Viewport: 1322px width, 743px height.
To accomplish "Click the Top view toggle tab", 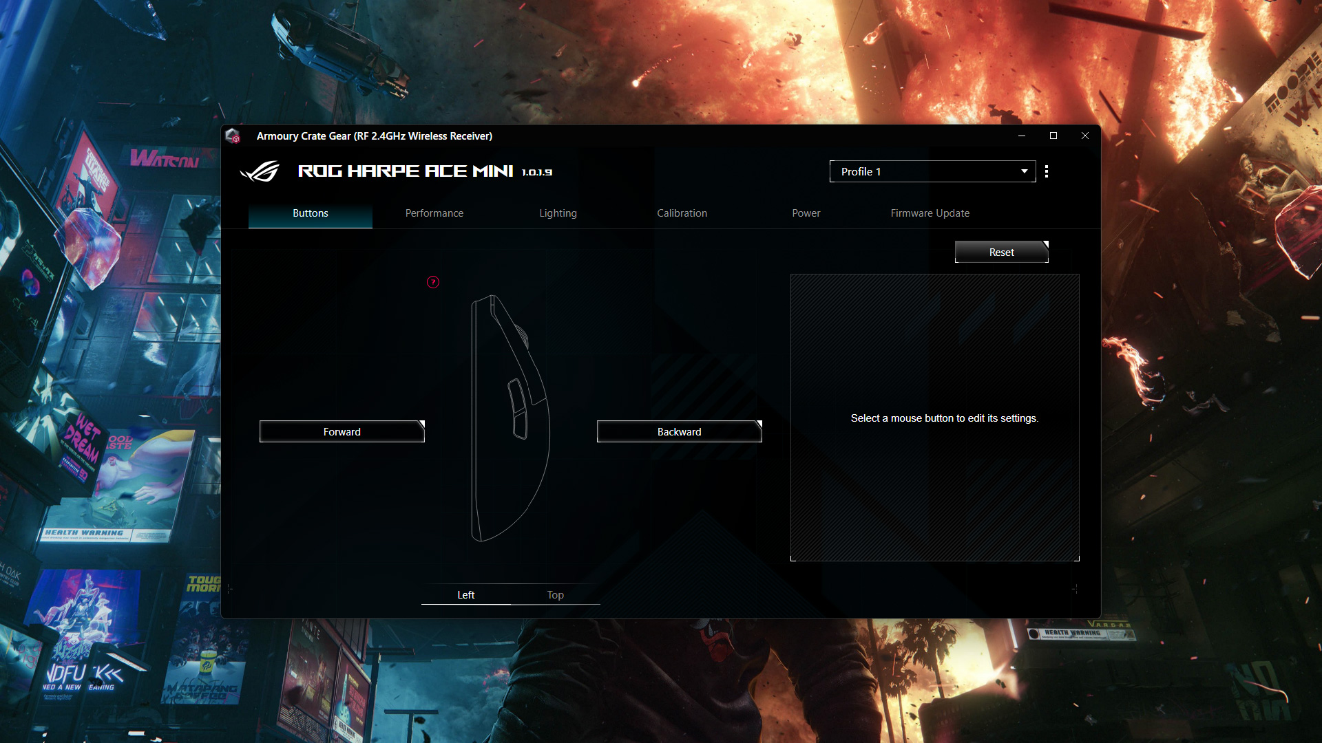I will click(555, 594).
